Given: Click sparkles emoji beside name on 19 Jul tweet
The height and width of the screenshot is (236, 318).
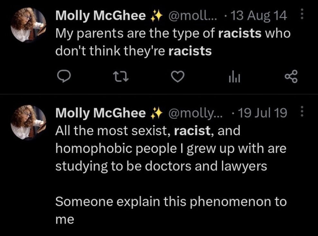Looking at the screenshot, I should tap(156, 113).
